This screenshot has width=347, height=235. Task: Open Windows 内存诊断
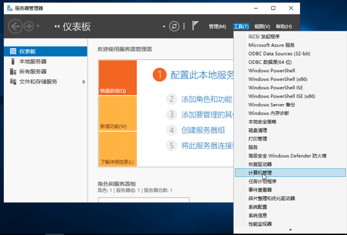point(290,113)
